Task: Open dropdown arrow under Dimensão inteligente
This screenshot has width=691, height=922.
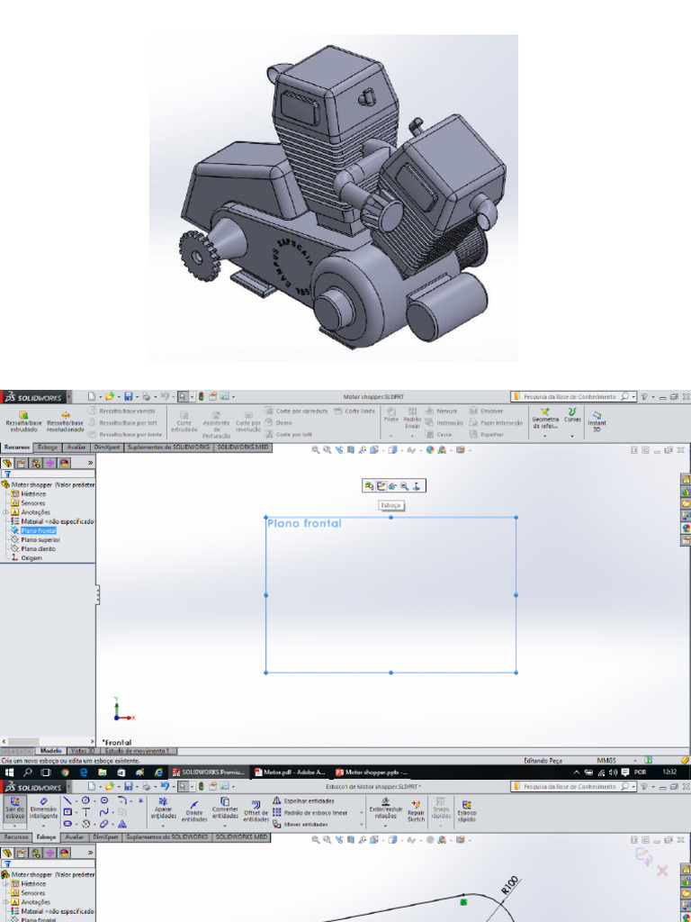Action: 43,826
